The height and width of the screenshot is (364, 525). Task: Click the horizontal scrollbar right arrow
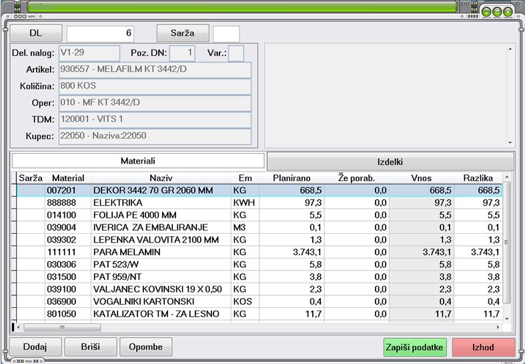click(498, 327)
